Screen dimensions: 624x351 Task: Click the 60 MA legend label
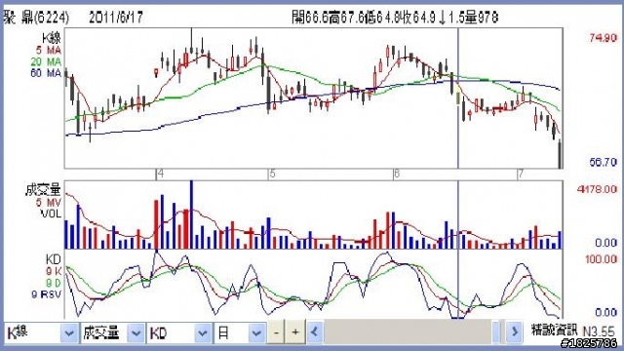coord(46,74)
